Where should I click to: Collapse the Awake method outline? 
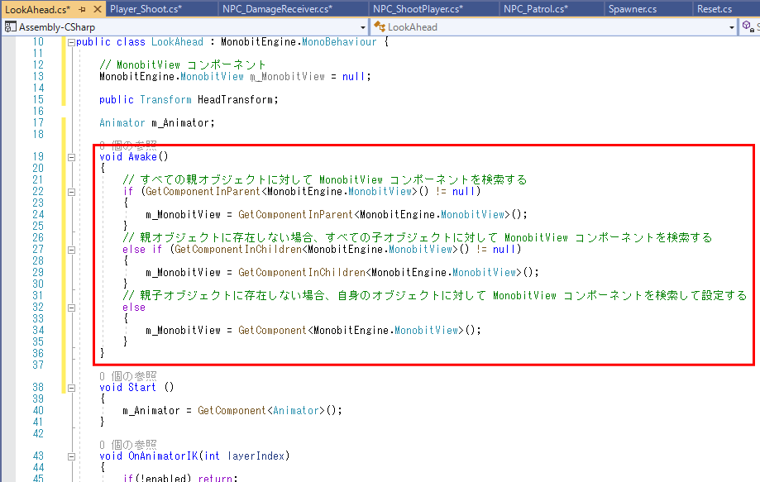pos(71,157)
